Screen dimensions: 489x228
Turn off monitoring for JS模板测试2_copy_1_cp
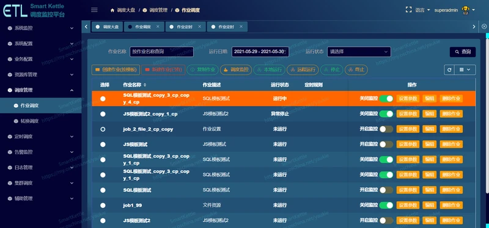(x=386, y=114)
